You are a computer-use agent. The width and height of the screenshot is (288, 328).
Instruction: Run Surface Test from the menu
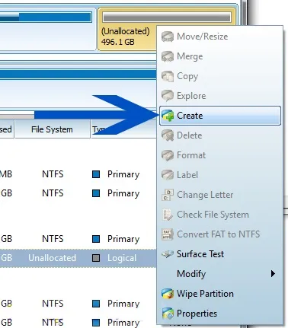tap(220, 254)
